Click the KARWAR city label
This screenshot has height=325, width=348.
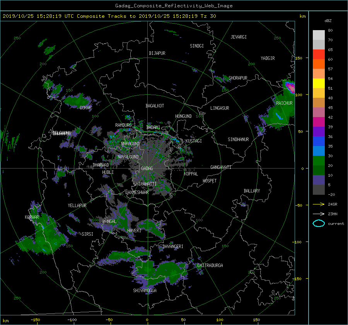[x=32, y=217]
